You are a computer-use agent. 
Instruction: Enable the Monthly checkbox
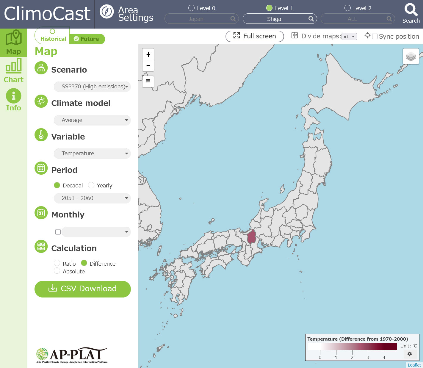(58, 232)
